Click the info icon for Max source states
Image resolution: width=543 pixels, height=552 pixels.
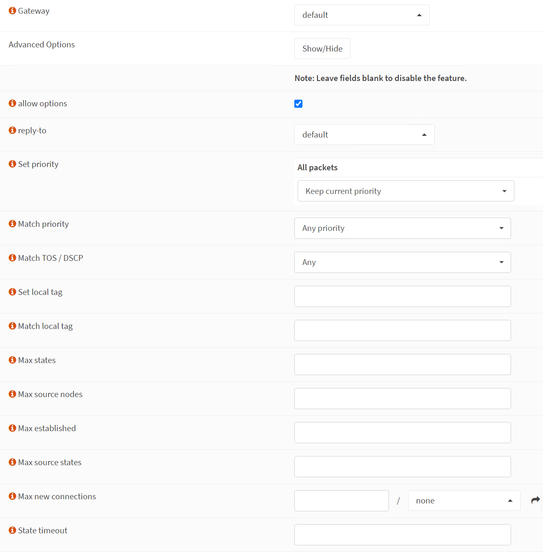pos(12,462)
